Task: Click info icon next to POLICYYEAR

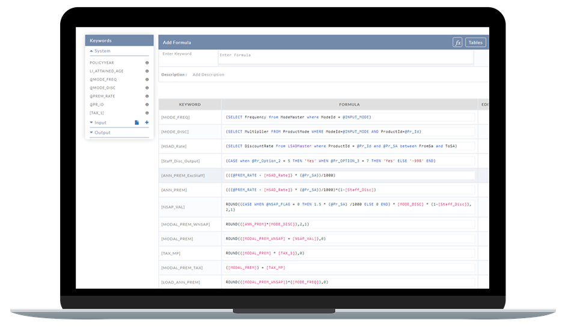Action: click(147, 62)
